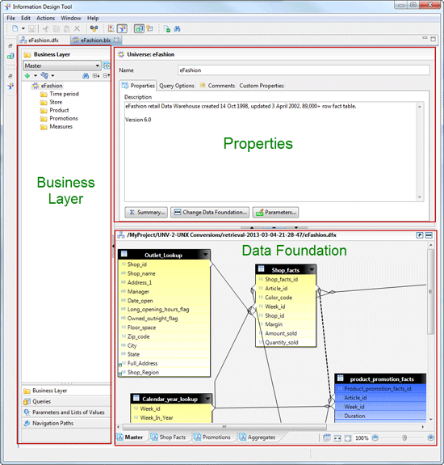Screen dimensions: 444x465
Task: Click the yellow key security toolbar icon
Action: (x=150, y=28)
